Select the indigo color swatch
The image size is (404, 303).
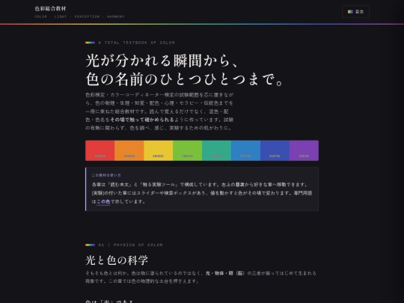pos(275,150)
